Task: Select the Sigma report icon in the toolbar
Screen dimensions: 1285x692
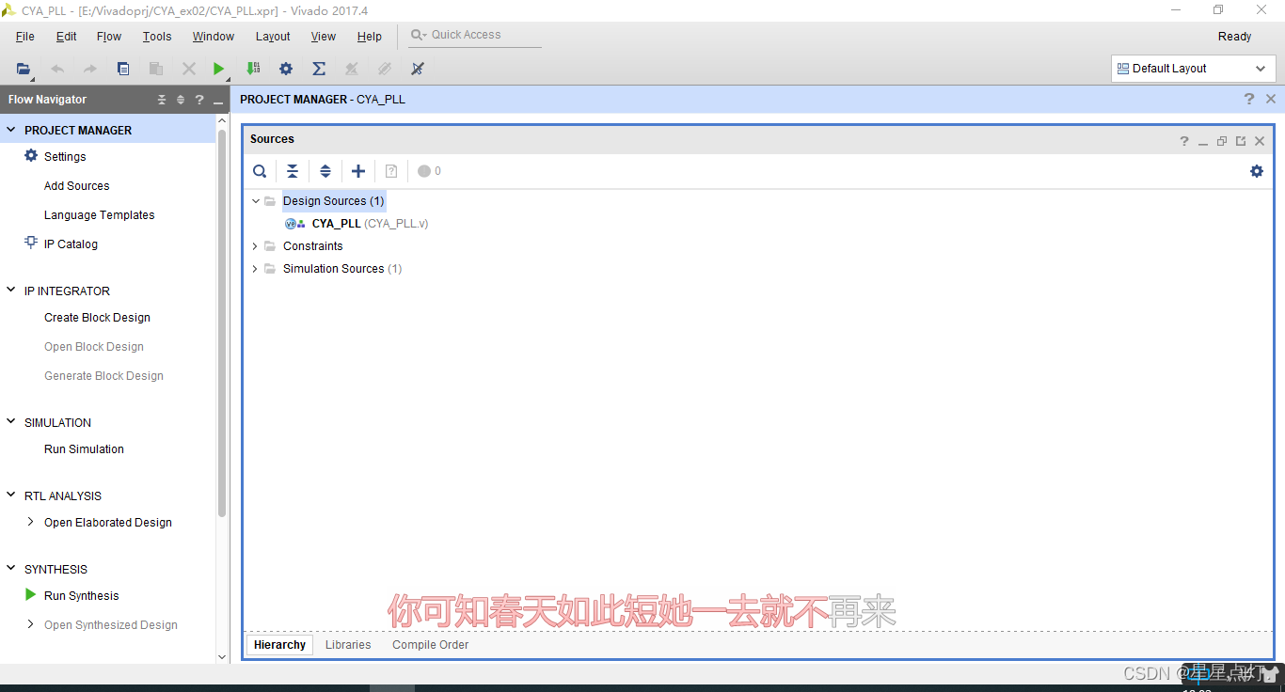Action: coord(318,68)
